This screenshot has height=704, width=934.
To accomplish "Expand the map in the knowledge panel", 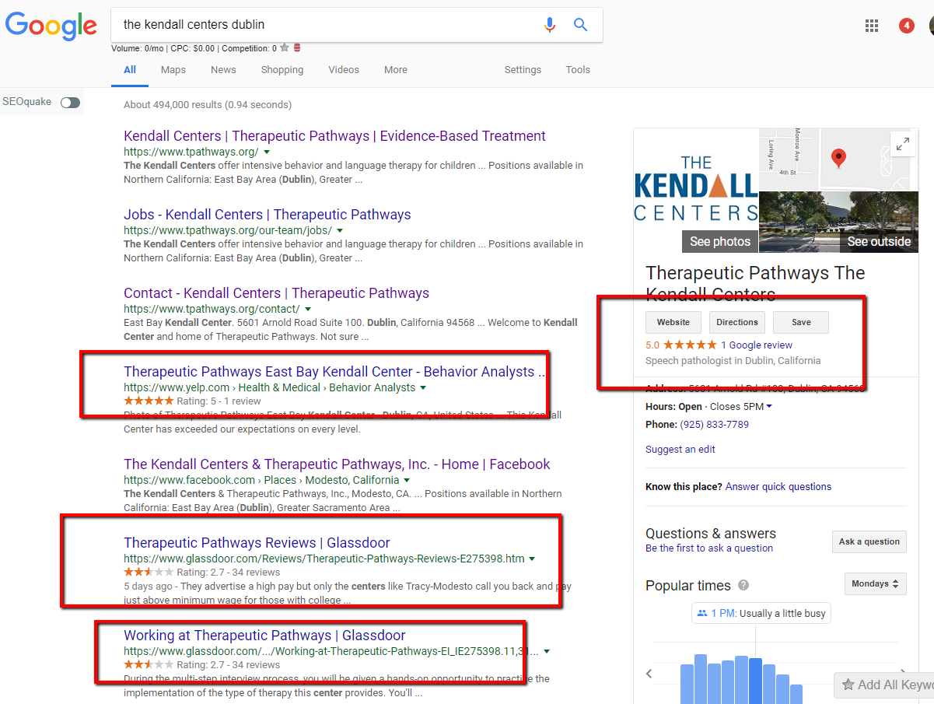I will point(902,144).
